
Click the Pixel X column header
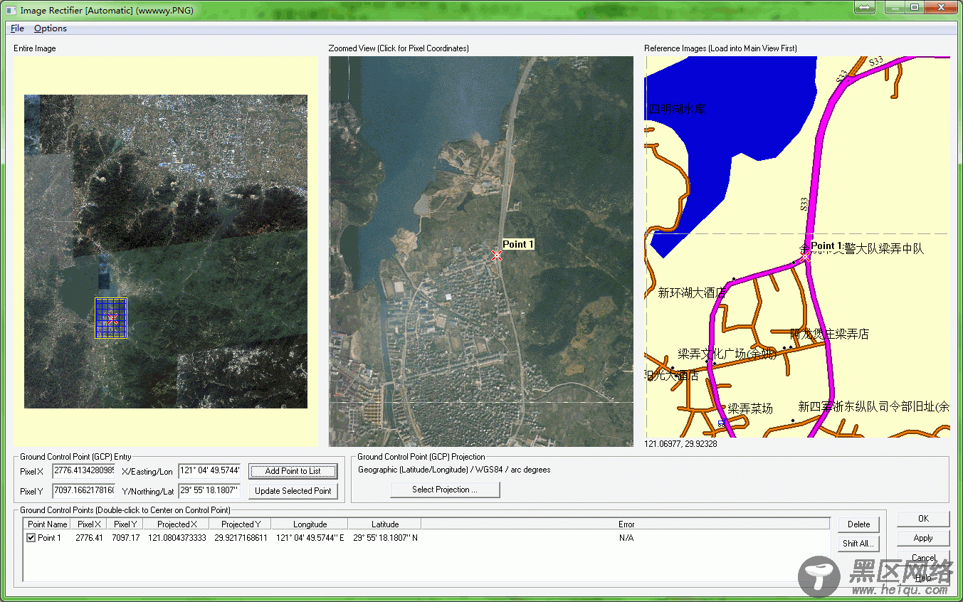coord(88,524)
